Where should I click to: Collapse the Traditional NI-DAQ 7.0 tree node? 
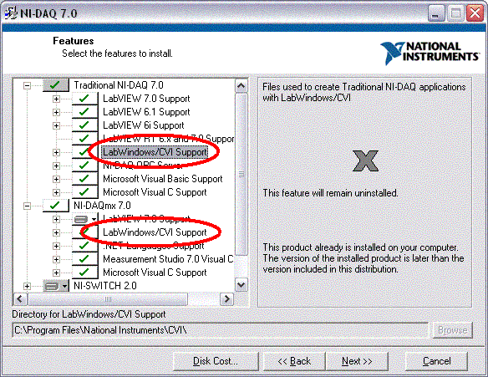point(27,85)
